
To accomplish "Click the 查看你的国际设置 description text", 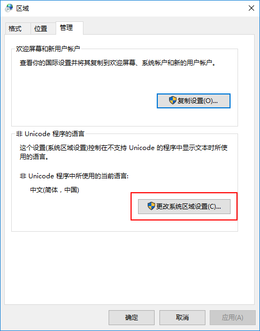I will (x=118, y=63).
